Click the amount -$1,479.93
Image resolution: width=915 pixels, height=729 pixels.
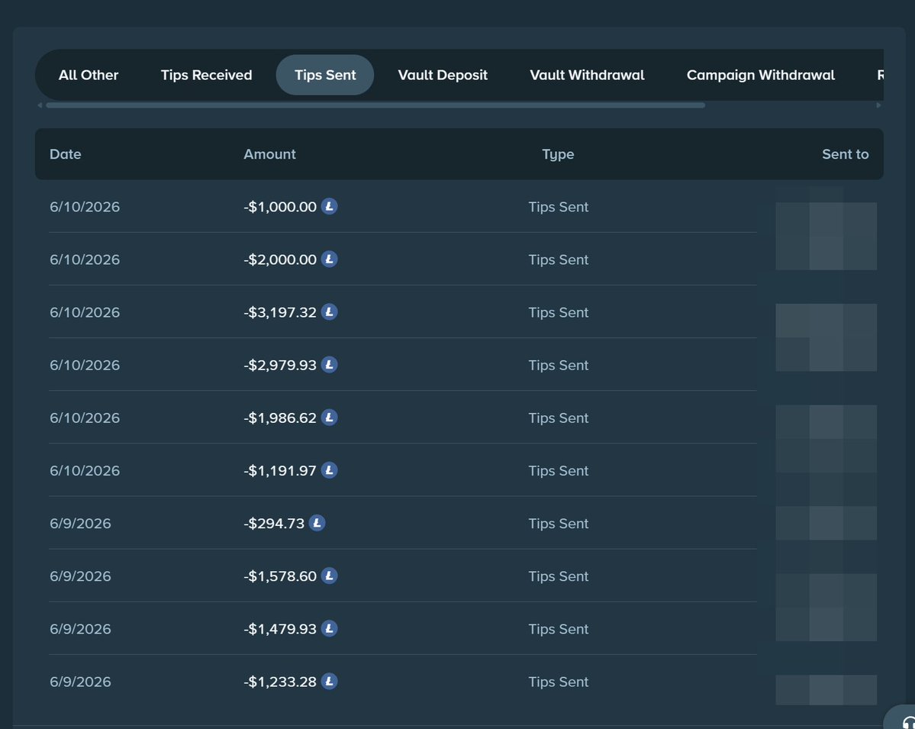[280, 629]
